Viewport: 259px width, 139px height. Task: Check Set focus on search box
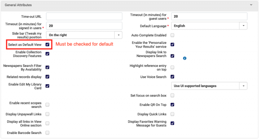[172, 95]
